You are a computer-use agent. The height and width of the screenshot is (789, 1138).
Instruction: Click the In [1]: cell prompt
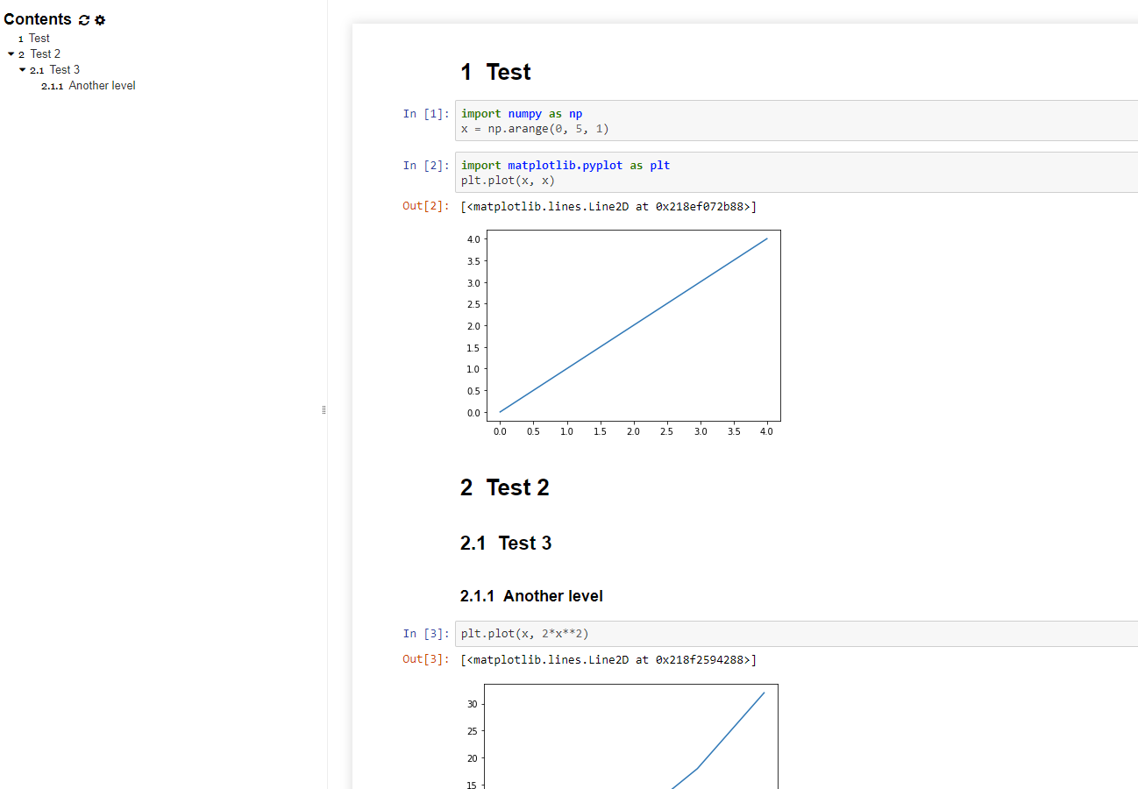pos(425,113)
